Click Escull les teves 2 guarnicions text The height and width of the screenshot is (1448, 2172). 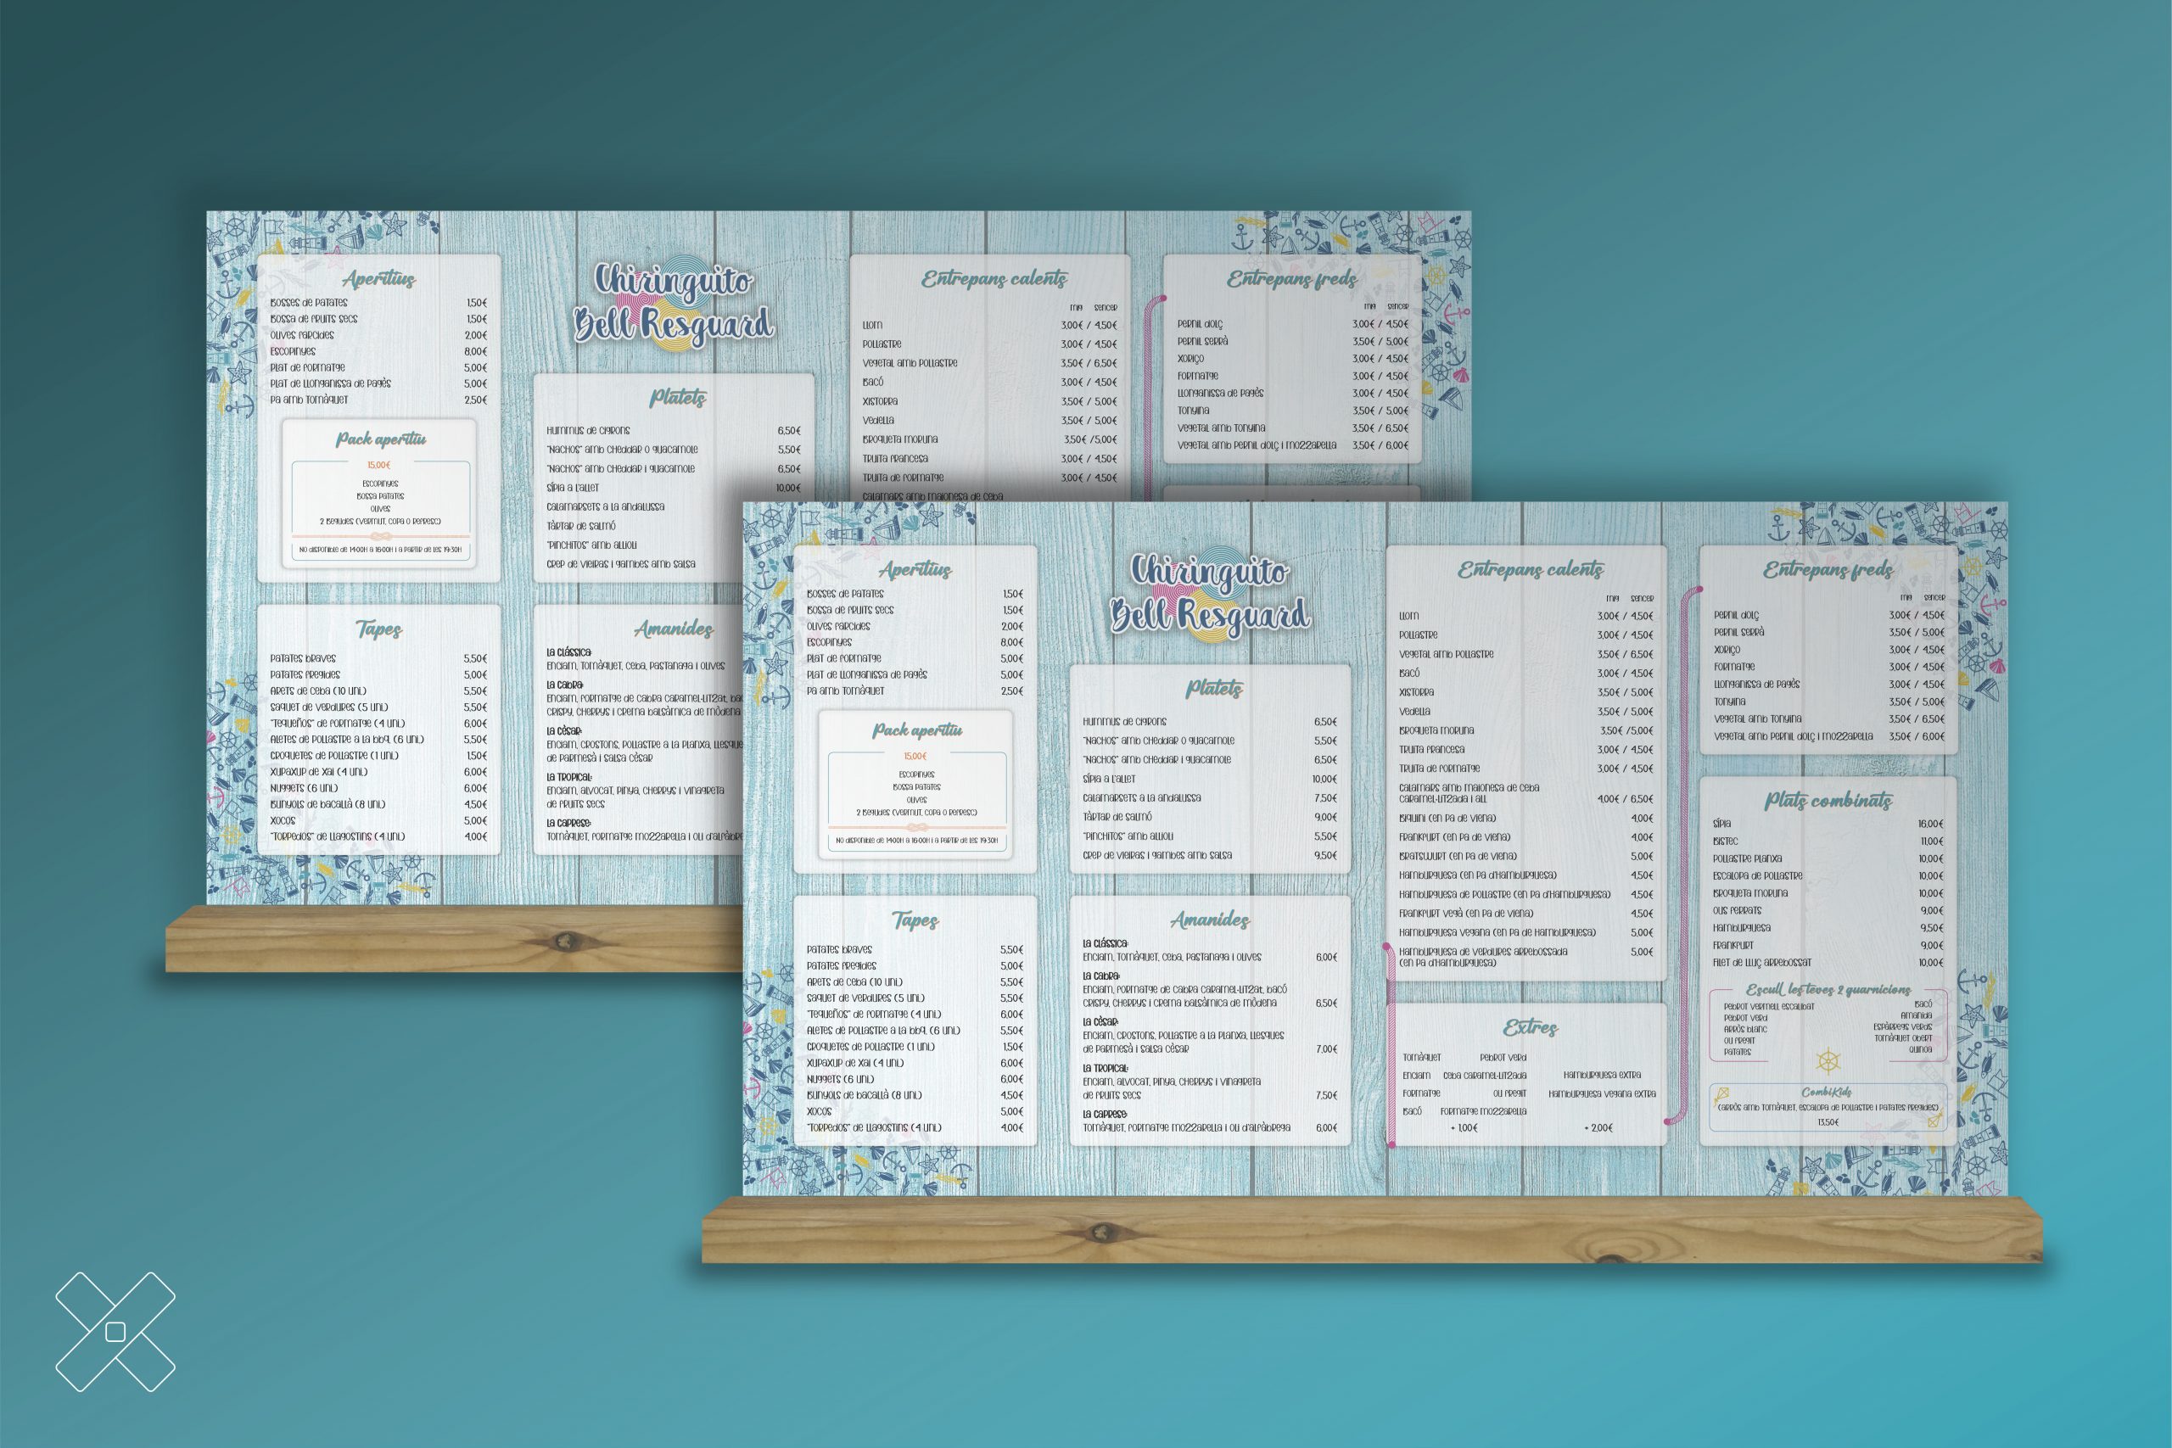point(1828,989)
